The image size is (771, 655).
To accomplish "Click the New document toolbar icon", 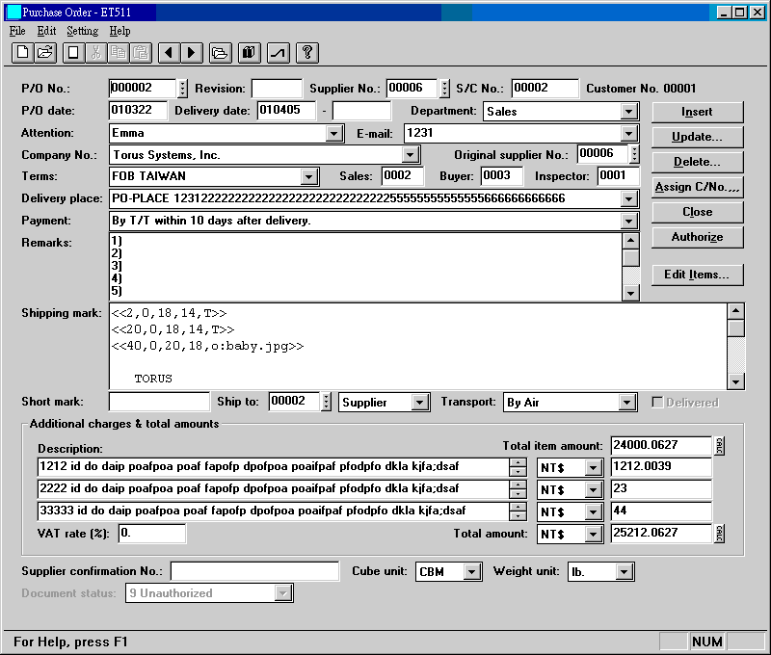I will point(22,53).
